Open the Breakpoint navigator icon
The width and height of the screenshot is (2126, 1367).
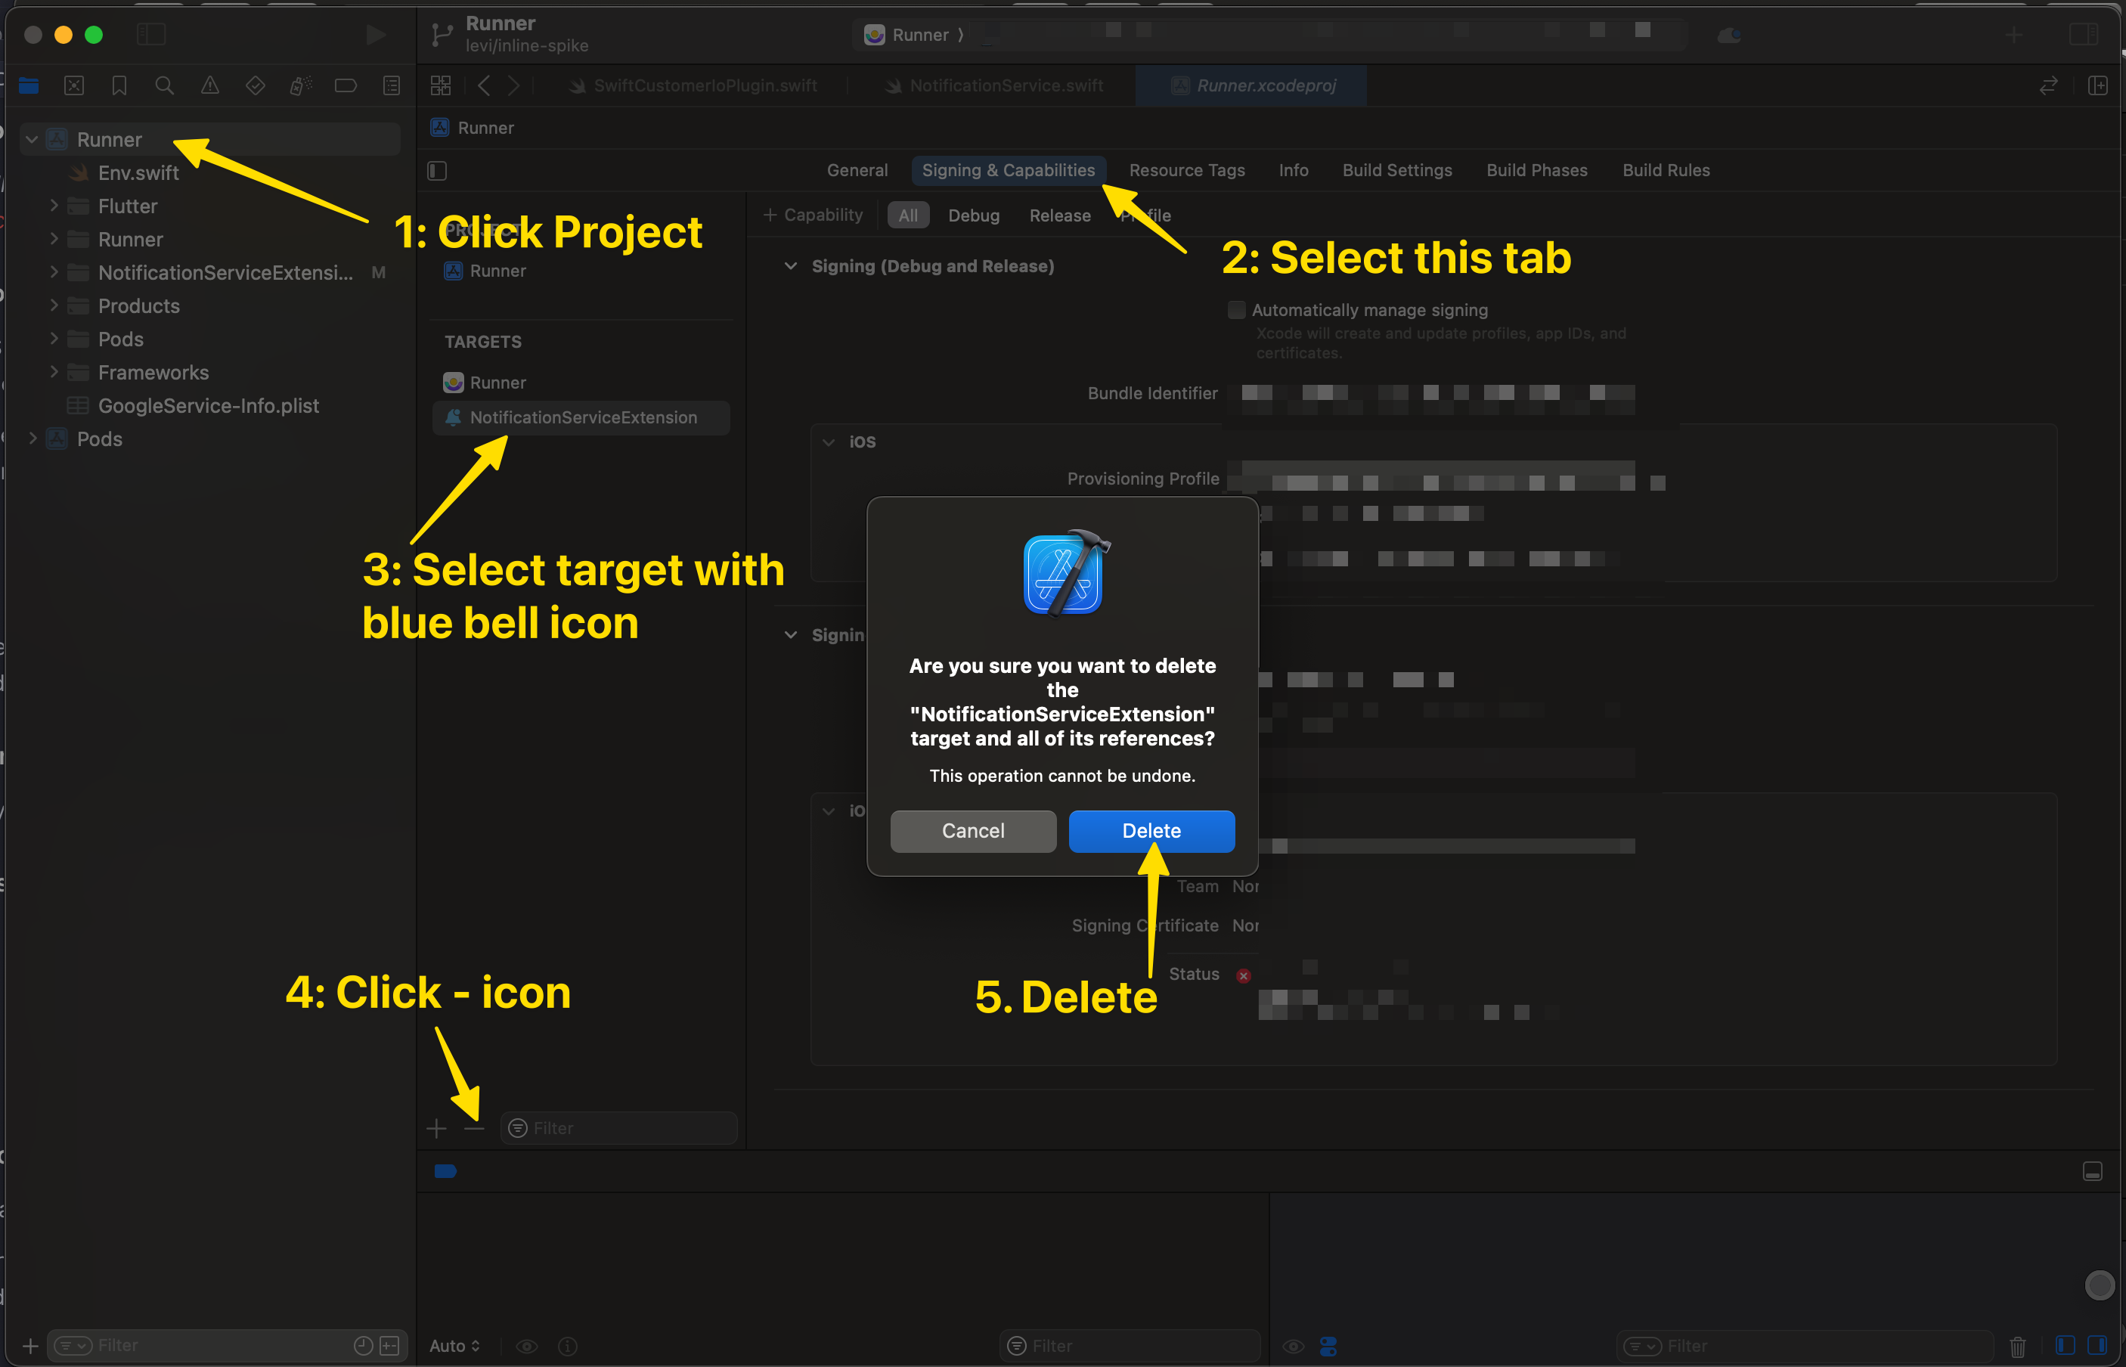click(x=346, y=86)
